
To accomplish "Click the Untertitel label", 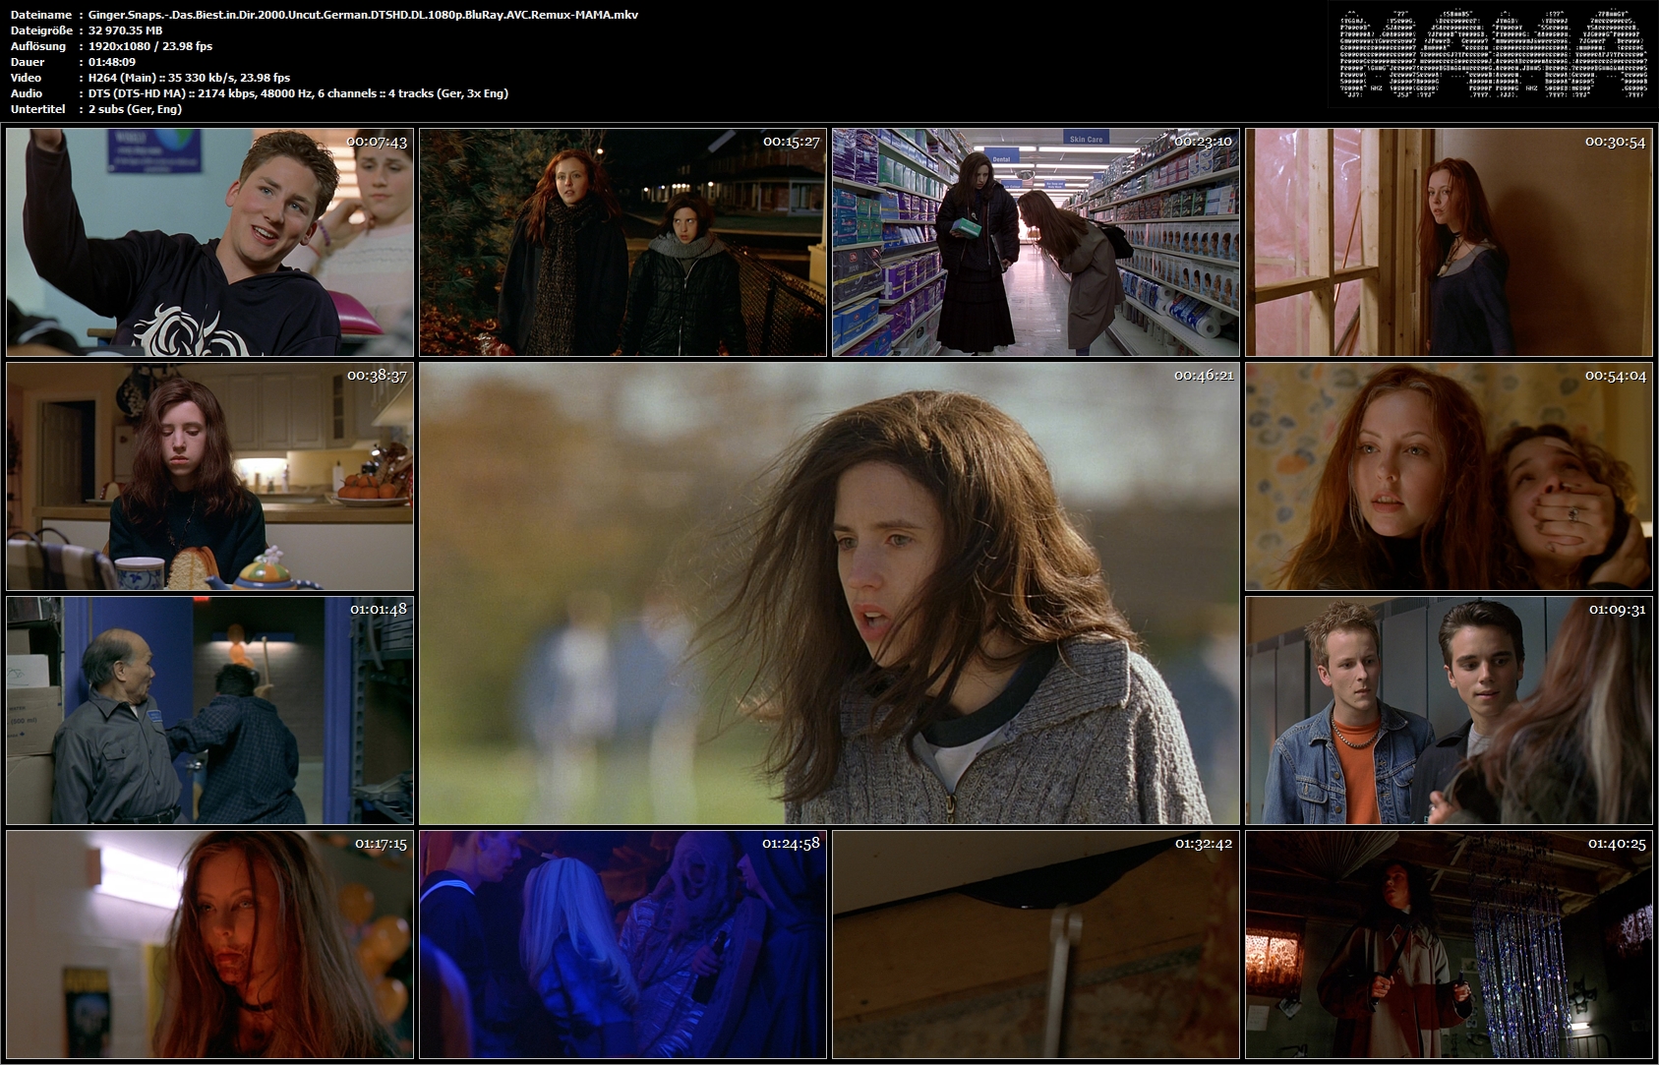I will [x=37, y=109].
